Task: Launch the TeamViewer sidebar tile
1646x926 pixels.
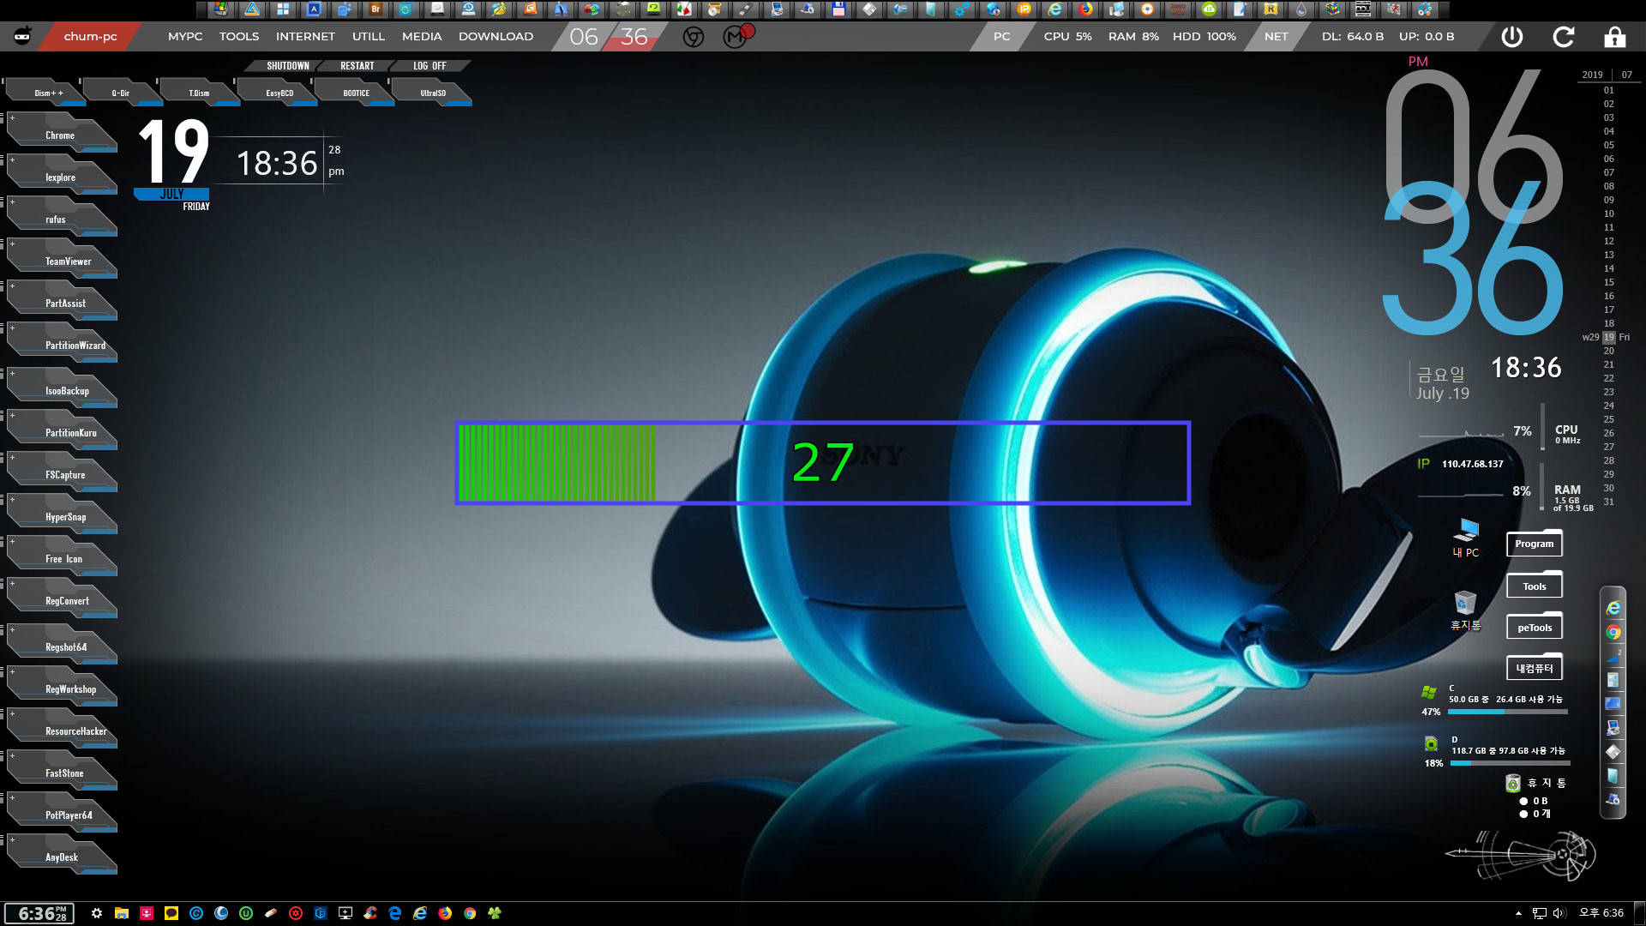Action: tap(62, 260)
